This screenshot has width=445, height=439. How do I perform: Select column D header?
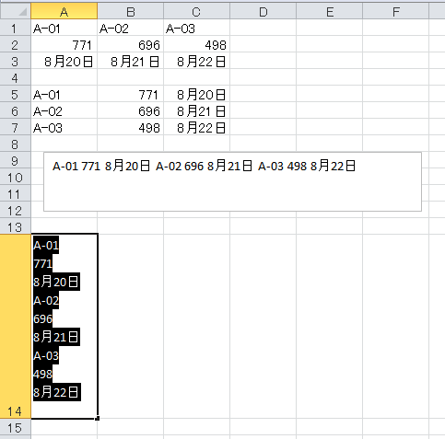263,11
